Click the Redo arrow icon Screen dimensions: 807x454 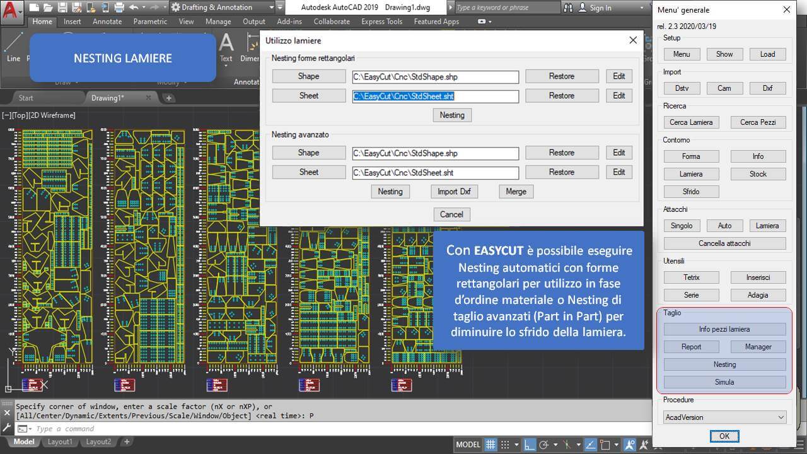point(154,8)
